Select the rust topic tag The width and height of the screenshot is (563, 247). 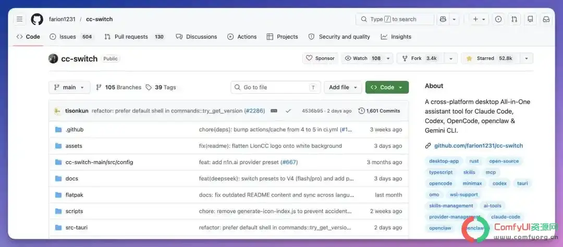coord(474,161)
